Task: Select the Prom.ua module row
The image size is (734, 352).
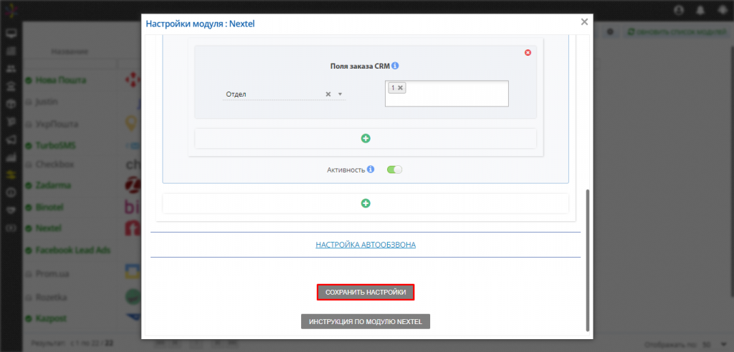Action: point(52,274)
